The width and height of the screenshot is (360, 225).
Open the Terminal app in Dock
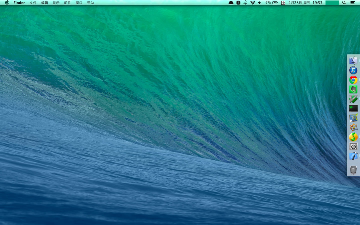pyautogui.click(x=353, y=108)
